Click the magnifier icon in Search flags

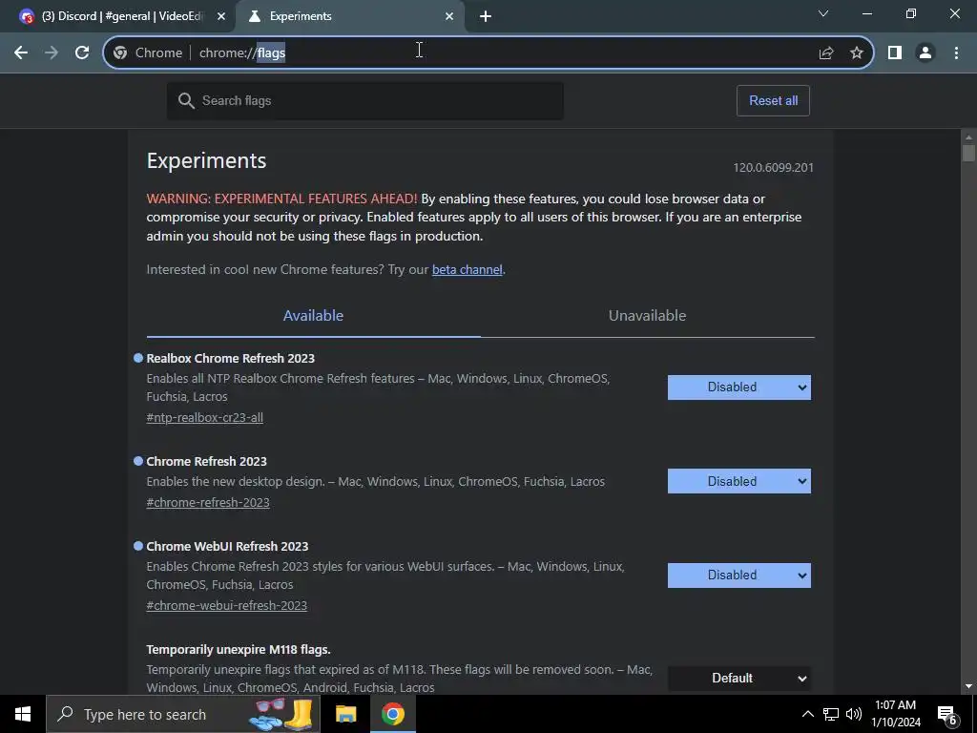186,101
